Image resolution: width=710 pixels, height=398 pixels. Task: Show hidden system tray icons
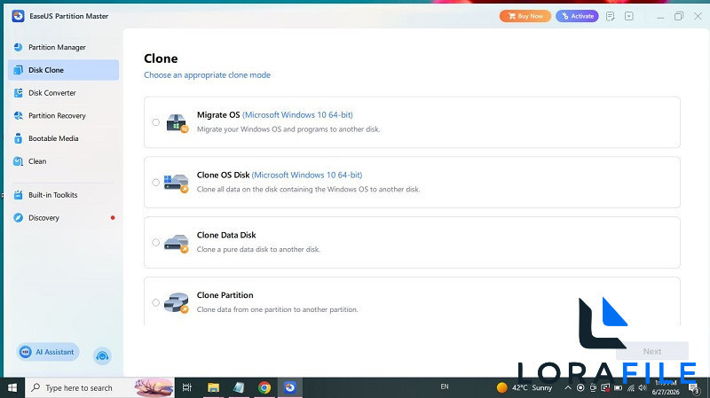[568, 387]
